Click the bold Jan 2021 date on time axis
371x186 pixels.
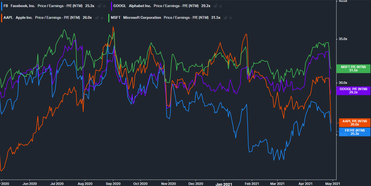point(224,184)
